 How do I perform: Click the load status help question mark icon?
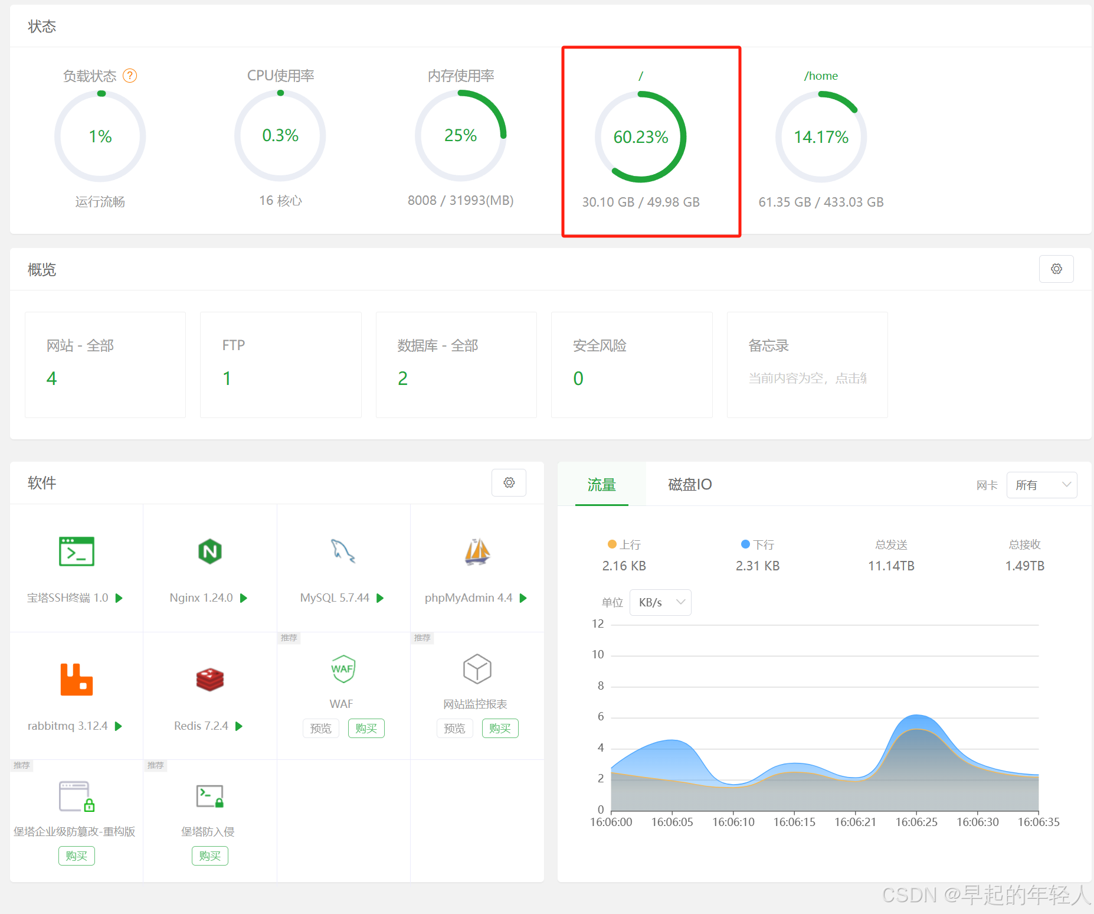click(130, 76)
